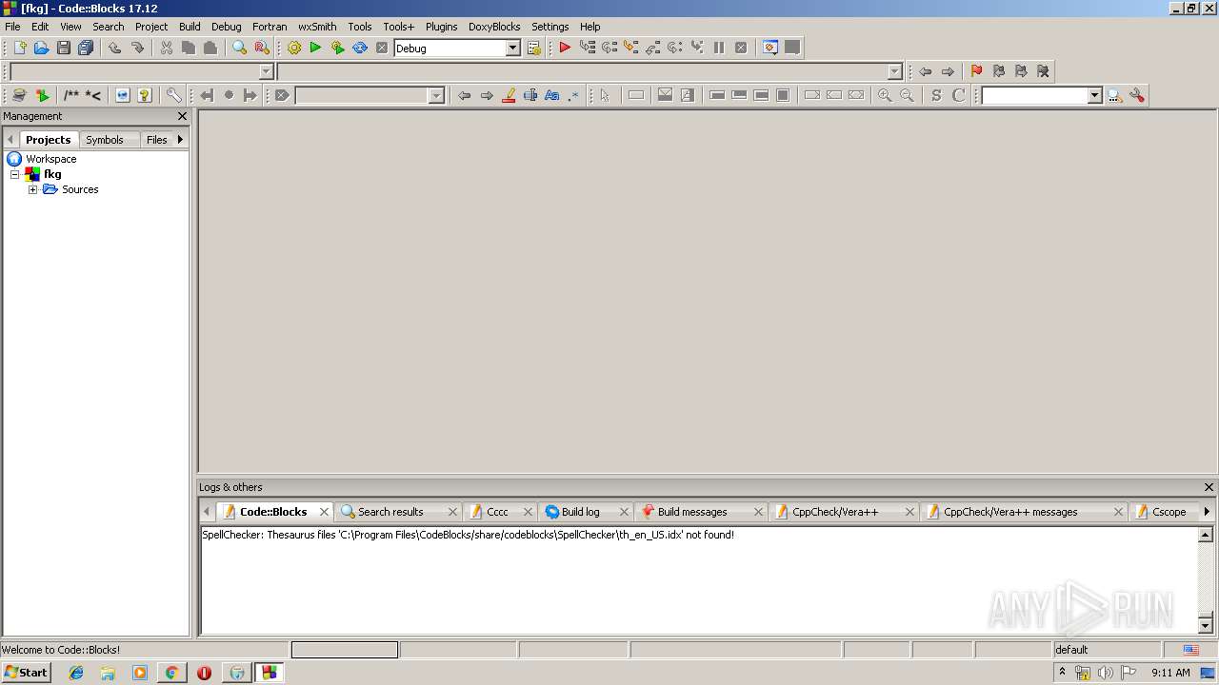Expand the Sources folder
This screenshot has width=1219, height=685.
click(32, 189)
